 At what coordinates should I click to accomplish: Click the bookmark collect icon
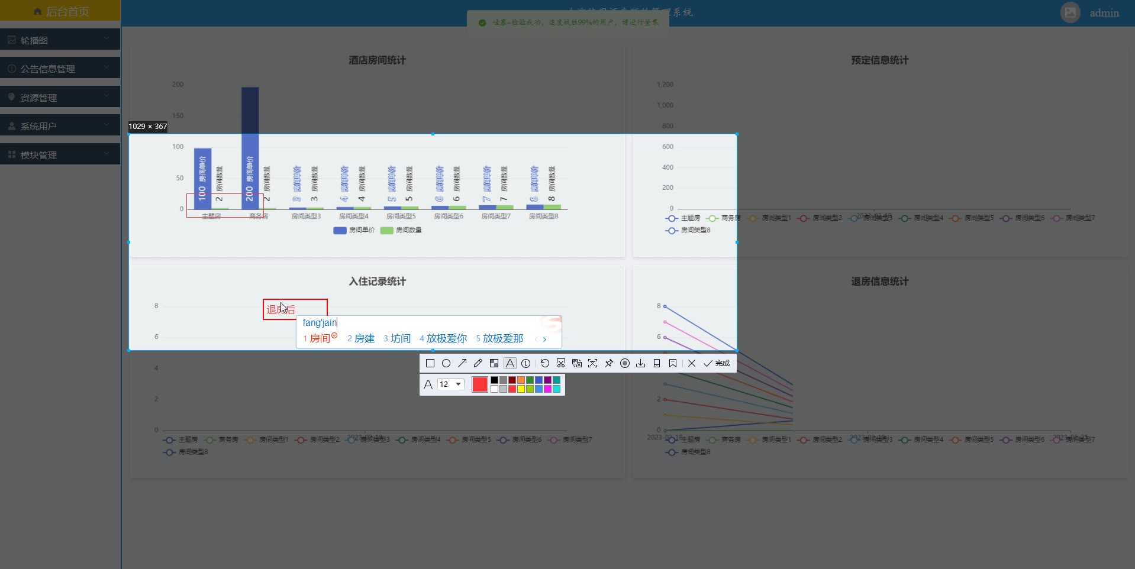click(673, 363)
